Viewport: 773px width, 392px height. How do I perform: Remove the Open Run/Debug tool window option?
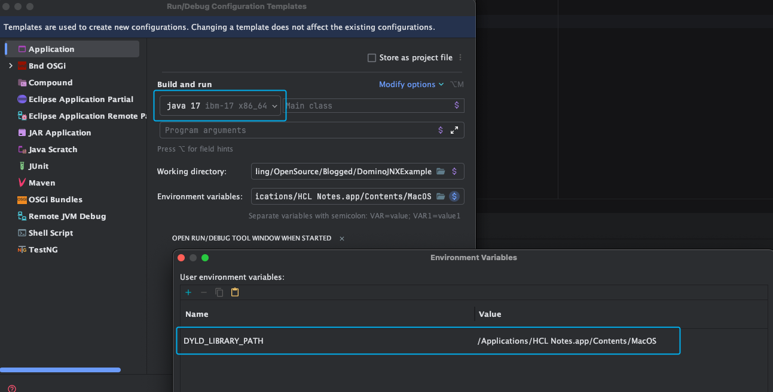point(341,238)
